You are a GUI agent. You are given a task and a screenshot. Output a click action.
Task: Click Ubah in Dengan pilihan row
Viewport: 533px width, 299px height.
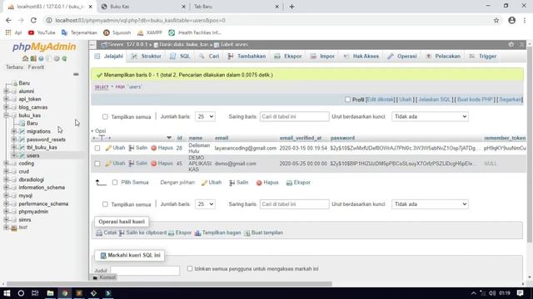pyautogui.click(x=211, y=183)
